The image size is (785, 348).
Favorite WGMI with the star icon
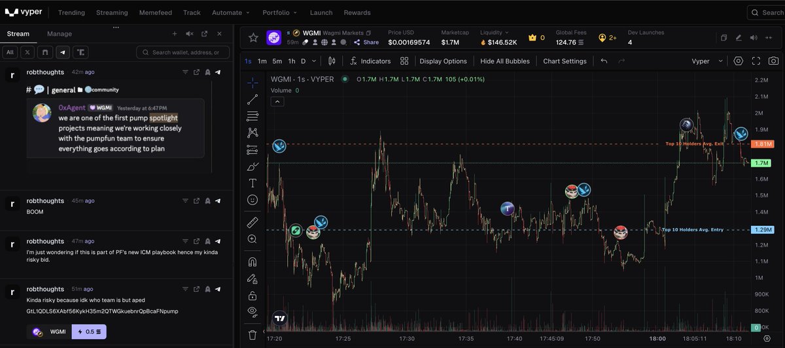[253, 38]
